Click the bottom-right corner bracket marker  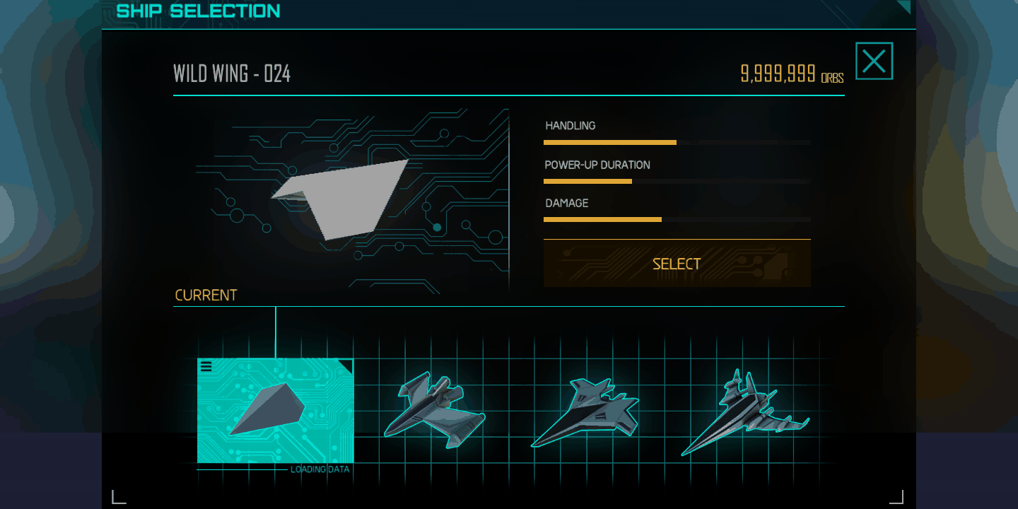[x=896, y=497]
